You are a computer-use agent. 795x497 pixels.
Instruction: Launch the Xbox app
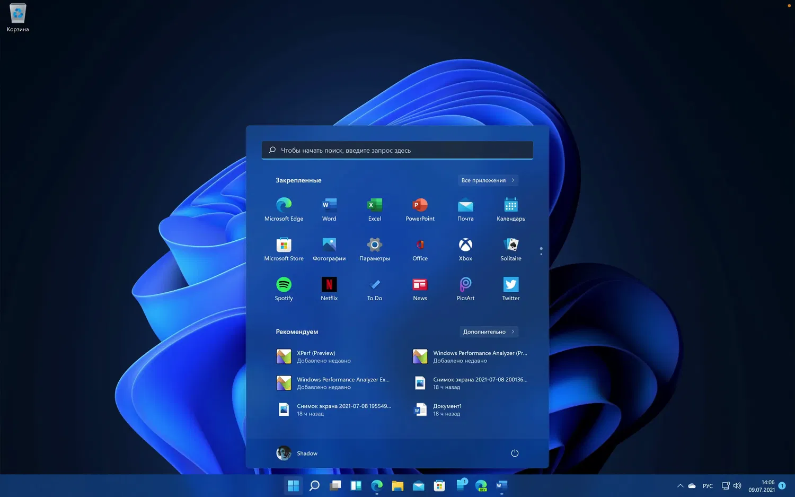point(465,249)
